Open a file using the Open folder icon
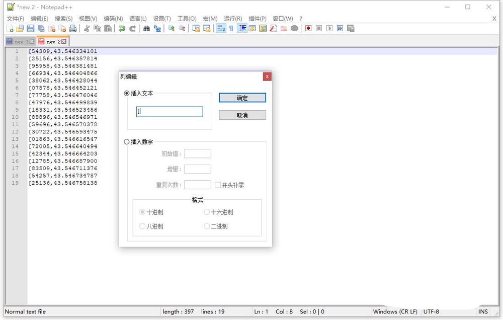The width and height of the screenshot is (503, 320). click(20, 29)
